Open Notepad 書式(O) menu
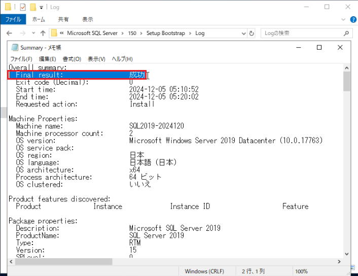Screen dimensions: 358x276 pyautogui.click(x=72, y=59)
